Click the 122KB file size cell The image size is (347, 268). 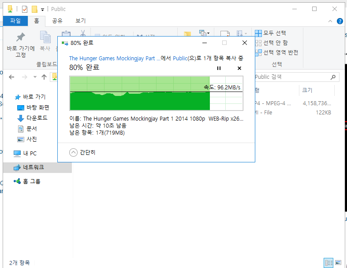[323, 113]
